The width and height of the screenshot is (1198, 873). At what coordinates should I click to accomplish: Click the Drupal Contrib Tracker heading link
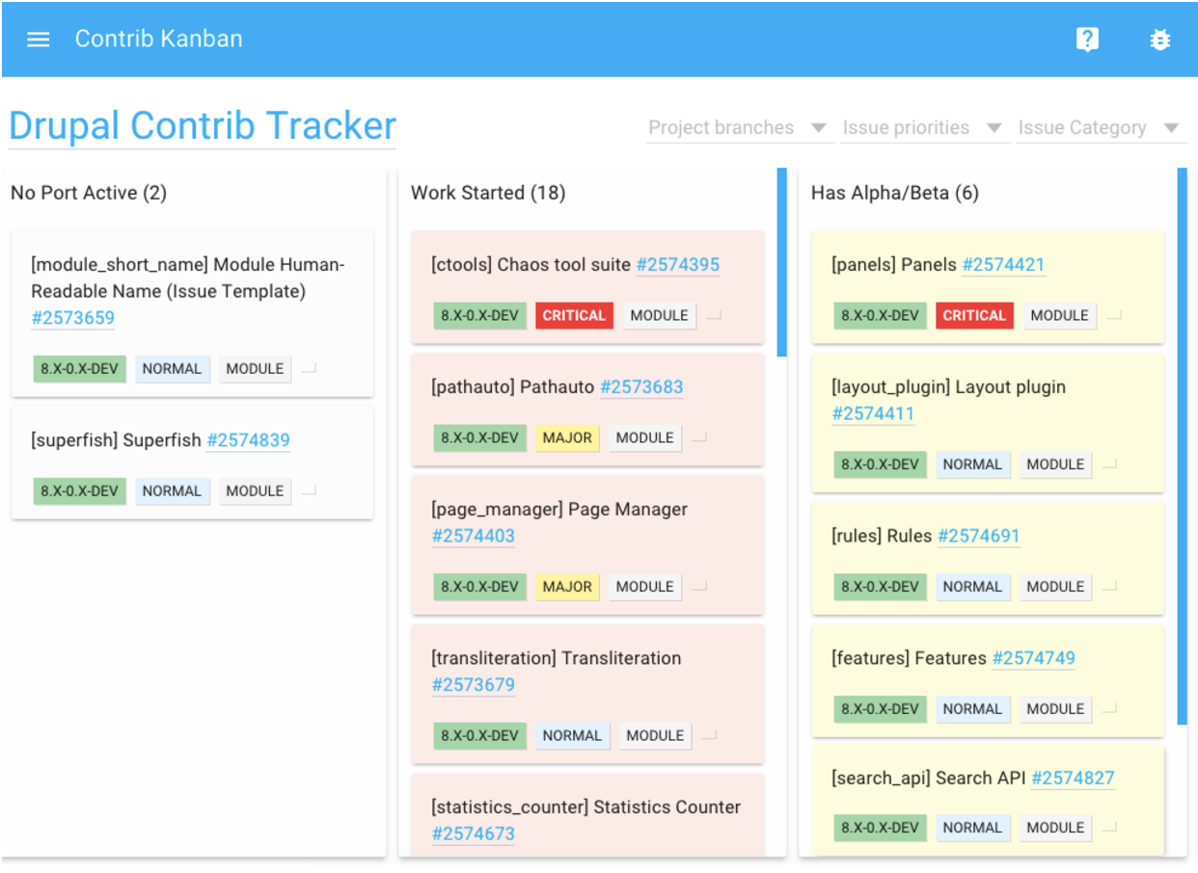203,126
